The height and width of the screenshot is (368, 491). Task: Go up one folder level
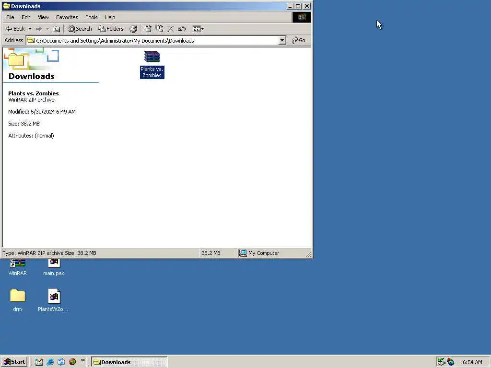(57, 29)
